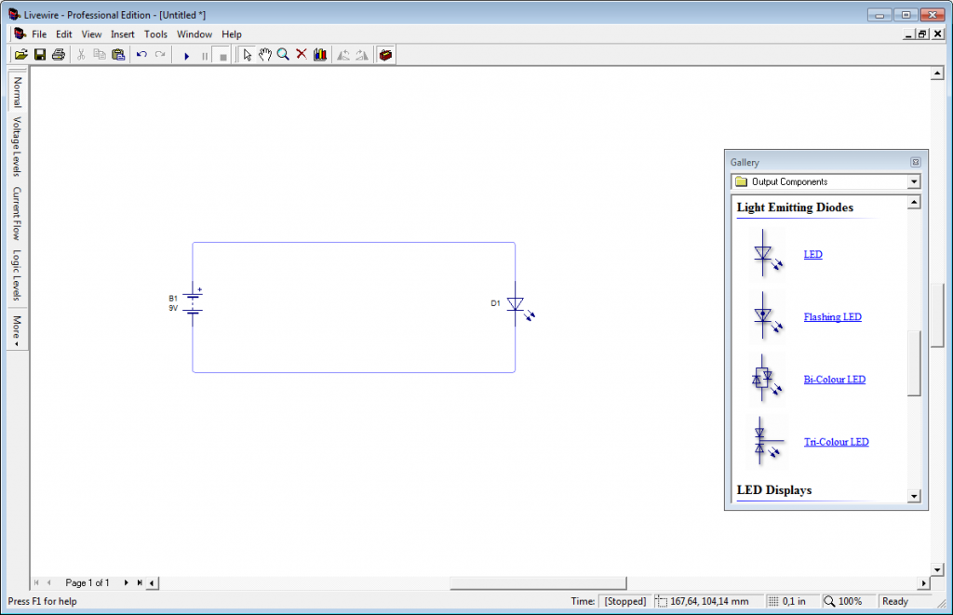Stop the simulation

coord(221,54)
